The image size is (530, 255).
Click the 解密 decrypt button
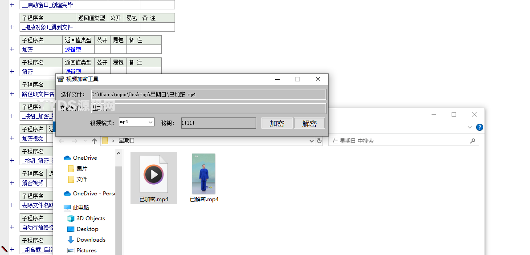point(309,123)
